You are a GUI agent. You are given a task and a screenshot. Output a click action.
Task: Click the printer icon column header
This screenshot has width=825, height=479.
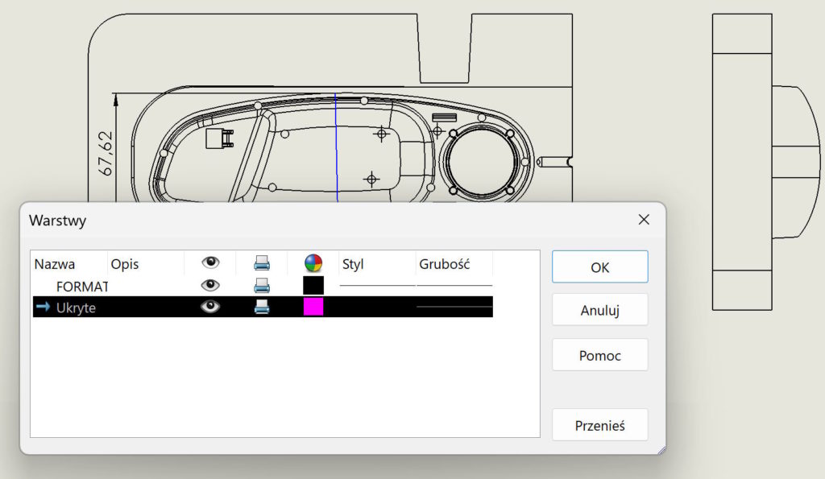(262, 262)
